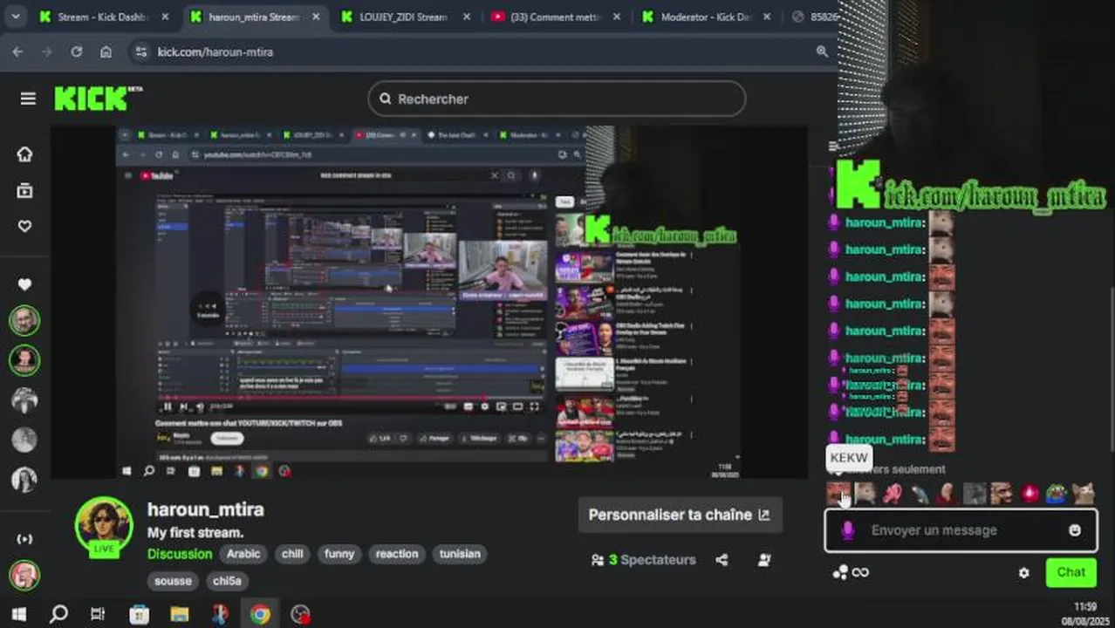
Task: Select the chill tag
Action: click(292, 554)
